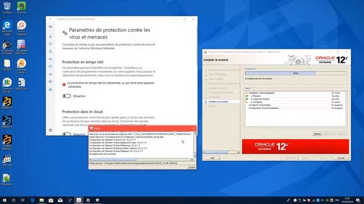Click the right arrow of the steps panel scrollbar

point(238,152)
